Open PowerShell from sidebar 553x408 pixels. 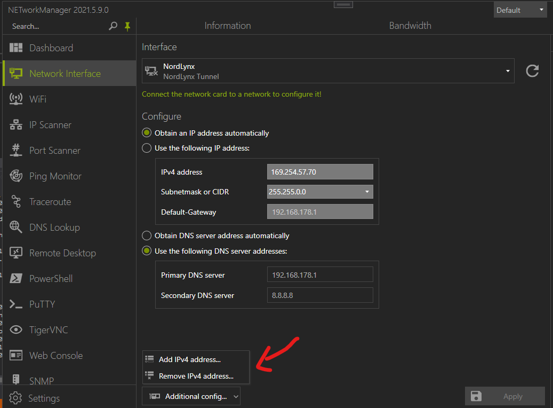69,278
